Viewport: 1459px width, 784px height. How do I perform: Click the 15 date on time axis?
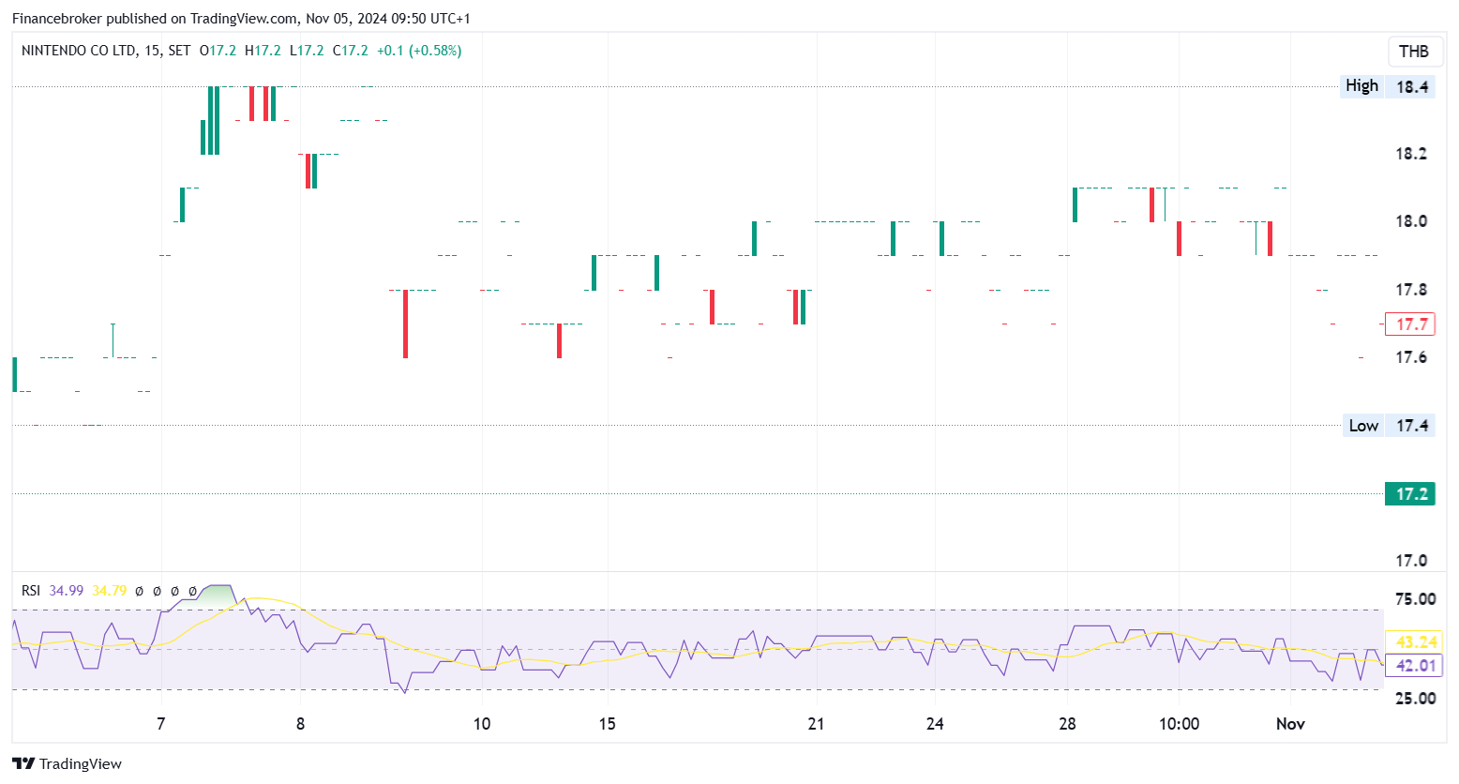pos(607,724)
